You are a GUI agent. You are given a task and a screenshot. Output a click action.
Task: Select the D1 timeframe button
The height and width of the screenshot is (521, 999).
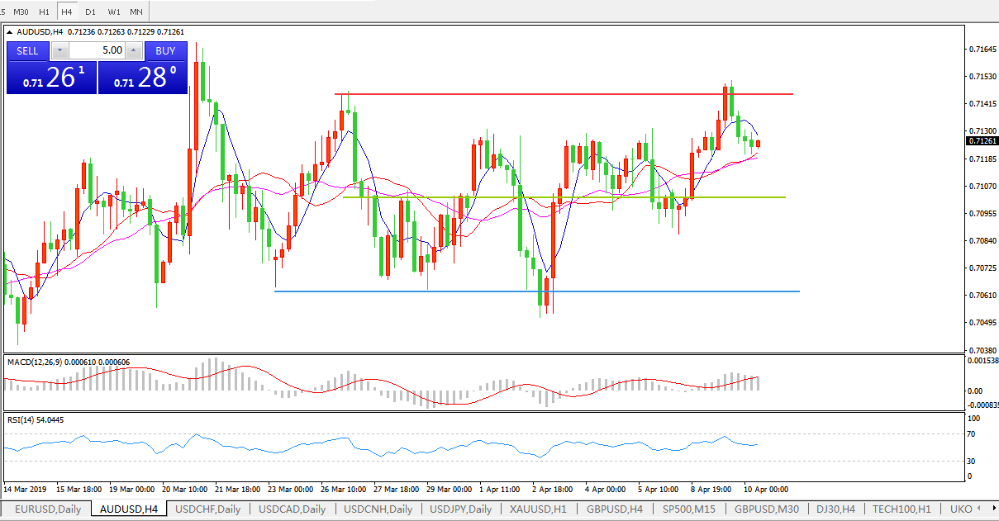point(90,12)
